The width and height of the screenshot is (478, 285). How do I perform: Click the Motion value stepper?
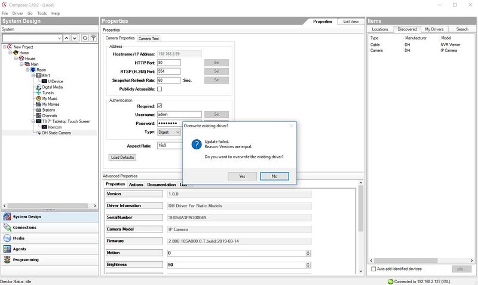pos(308,253)
